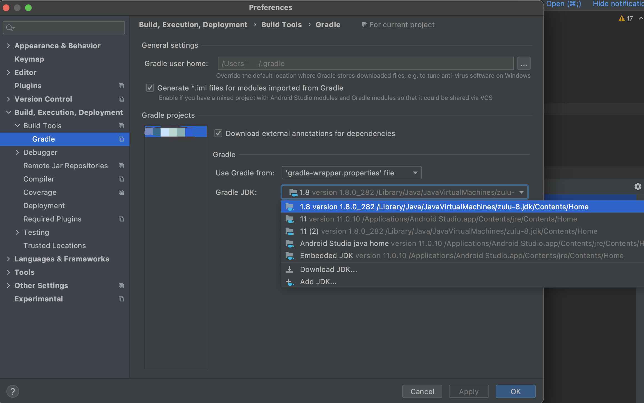Confirm preferences with the OK button
The width and height of the screenshot is (644, 403).
pyautogui.click(x=515, y=391)
